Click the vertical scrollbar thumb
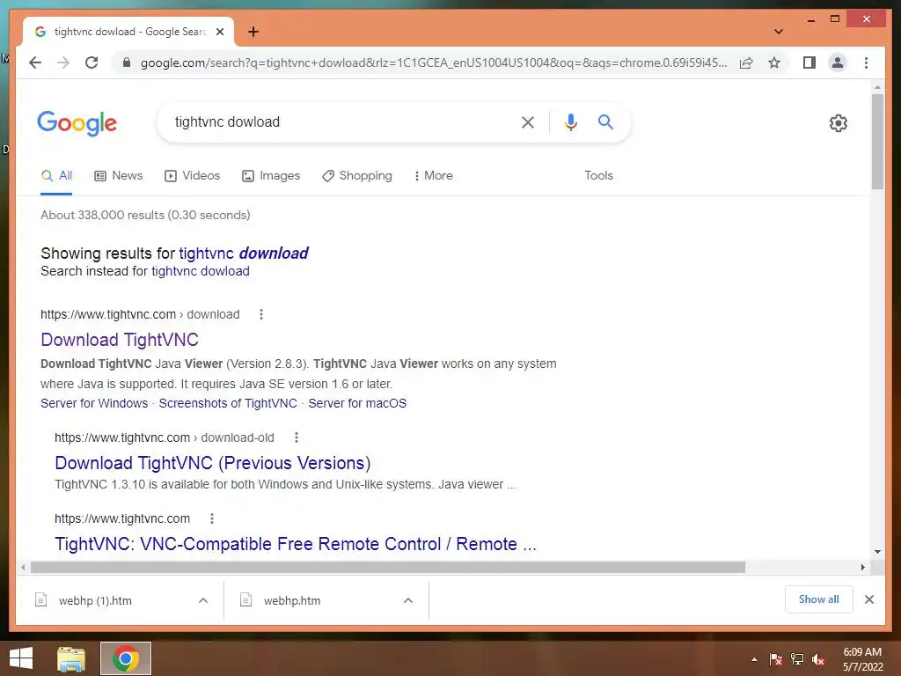The height and width of the screenshot is (676, 901). 877,142
